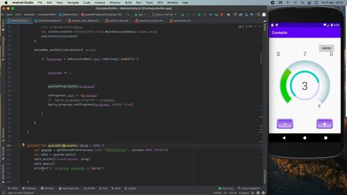Viewport: 347px width, 195px height.
Task: Click the Search Everywhere magnifier icon
Action: (259, 15)
